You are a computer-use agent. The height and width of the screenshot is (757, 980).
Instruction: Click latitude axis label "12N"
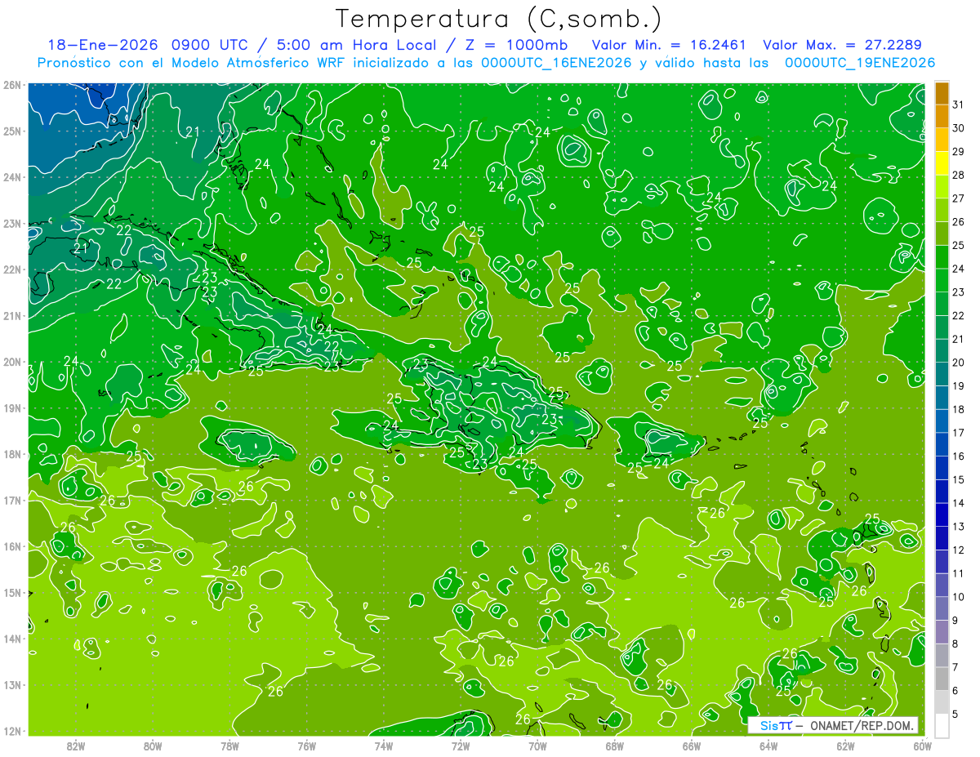[x=12, y=731]
